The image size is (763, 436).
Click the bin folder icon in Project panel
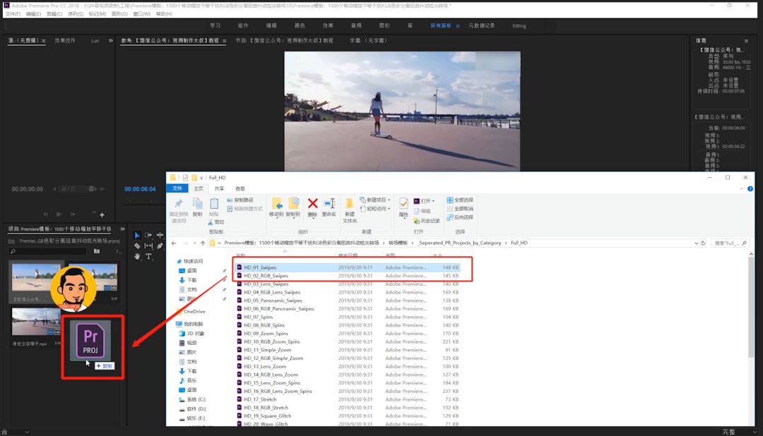(x=97, y=251)
